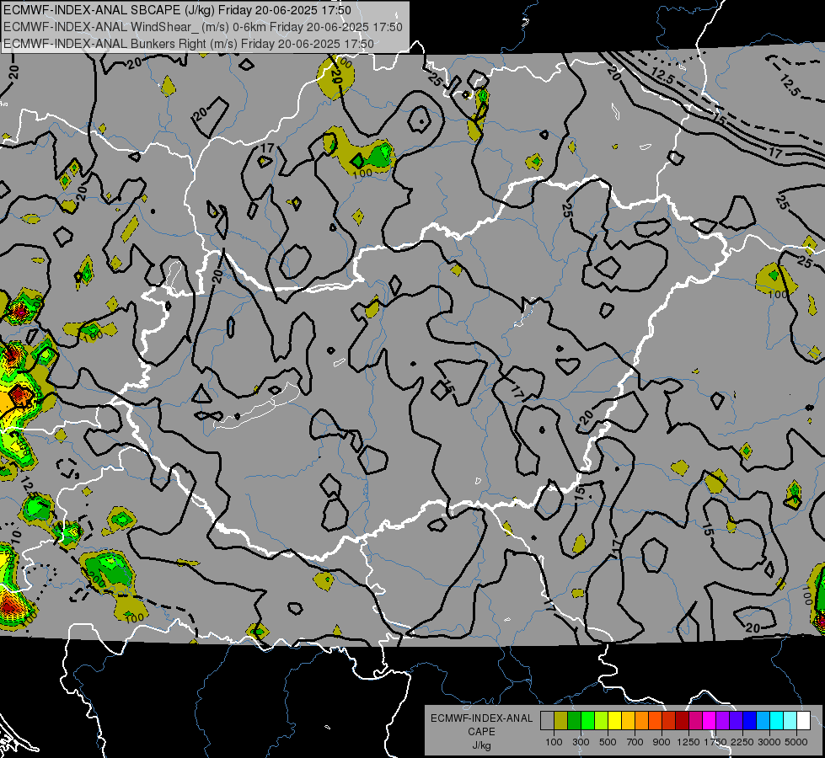Click the legend value 300
The width and height of the screenshot is (825, 758).
pos(581,742)
